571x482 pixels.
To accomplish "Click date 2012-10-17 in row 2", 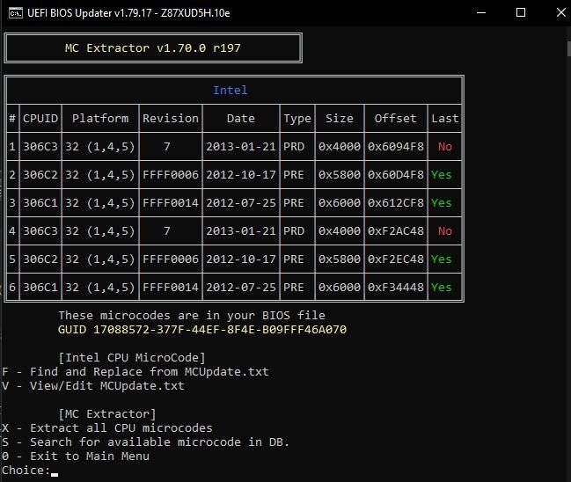I will (x=241, y=175).
